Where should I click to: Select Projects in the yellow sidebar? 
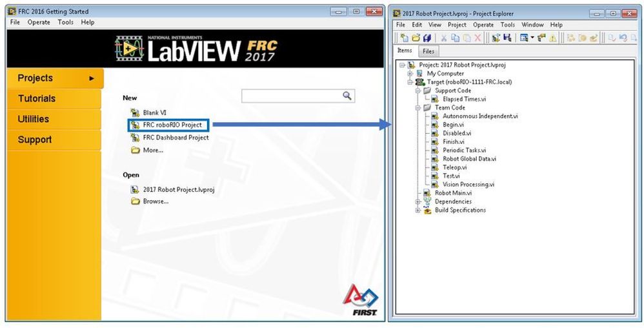point(55,78)
